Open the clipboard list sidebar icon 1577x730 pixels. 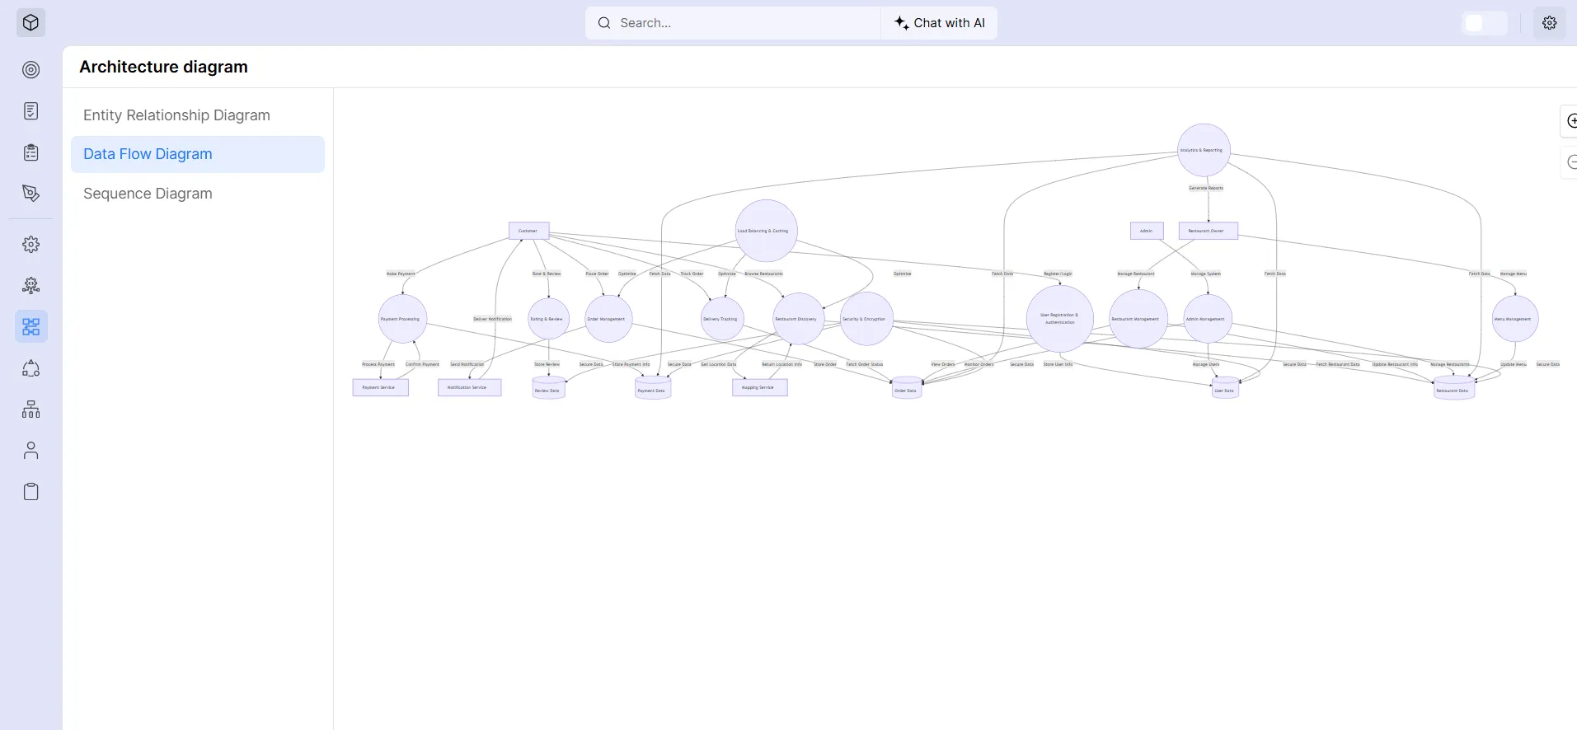coord(31,152)
